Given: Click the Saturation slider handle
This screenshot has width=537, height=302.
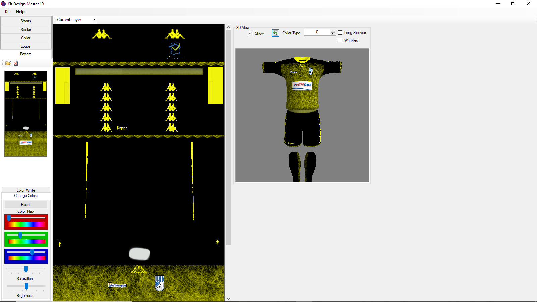Looking at the screenshot, I should [x=26, y=269].
